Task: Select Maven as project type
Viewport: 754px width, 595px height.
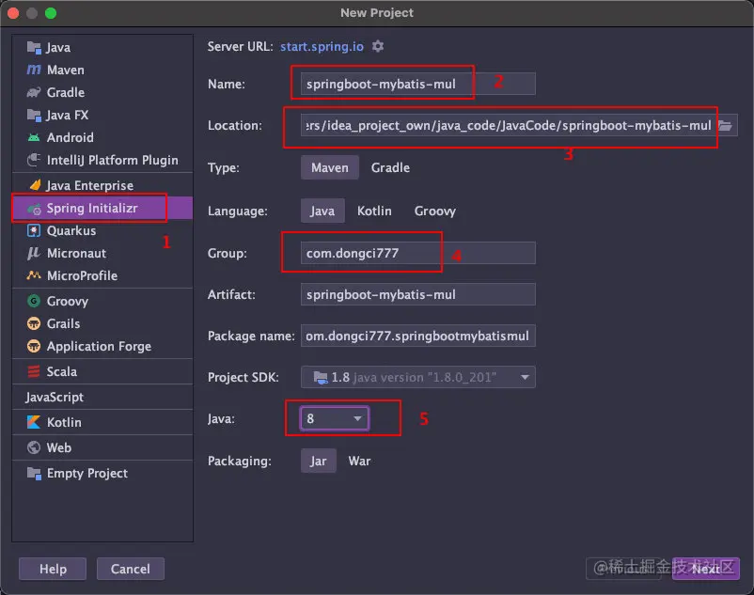Action: pyautogui.click(x=329, y=167)
